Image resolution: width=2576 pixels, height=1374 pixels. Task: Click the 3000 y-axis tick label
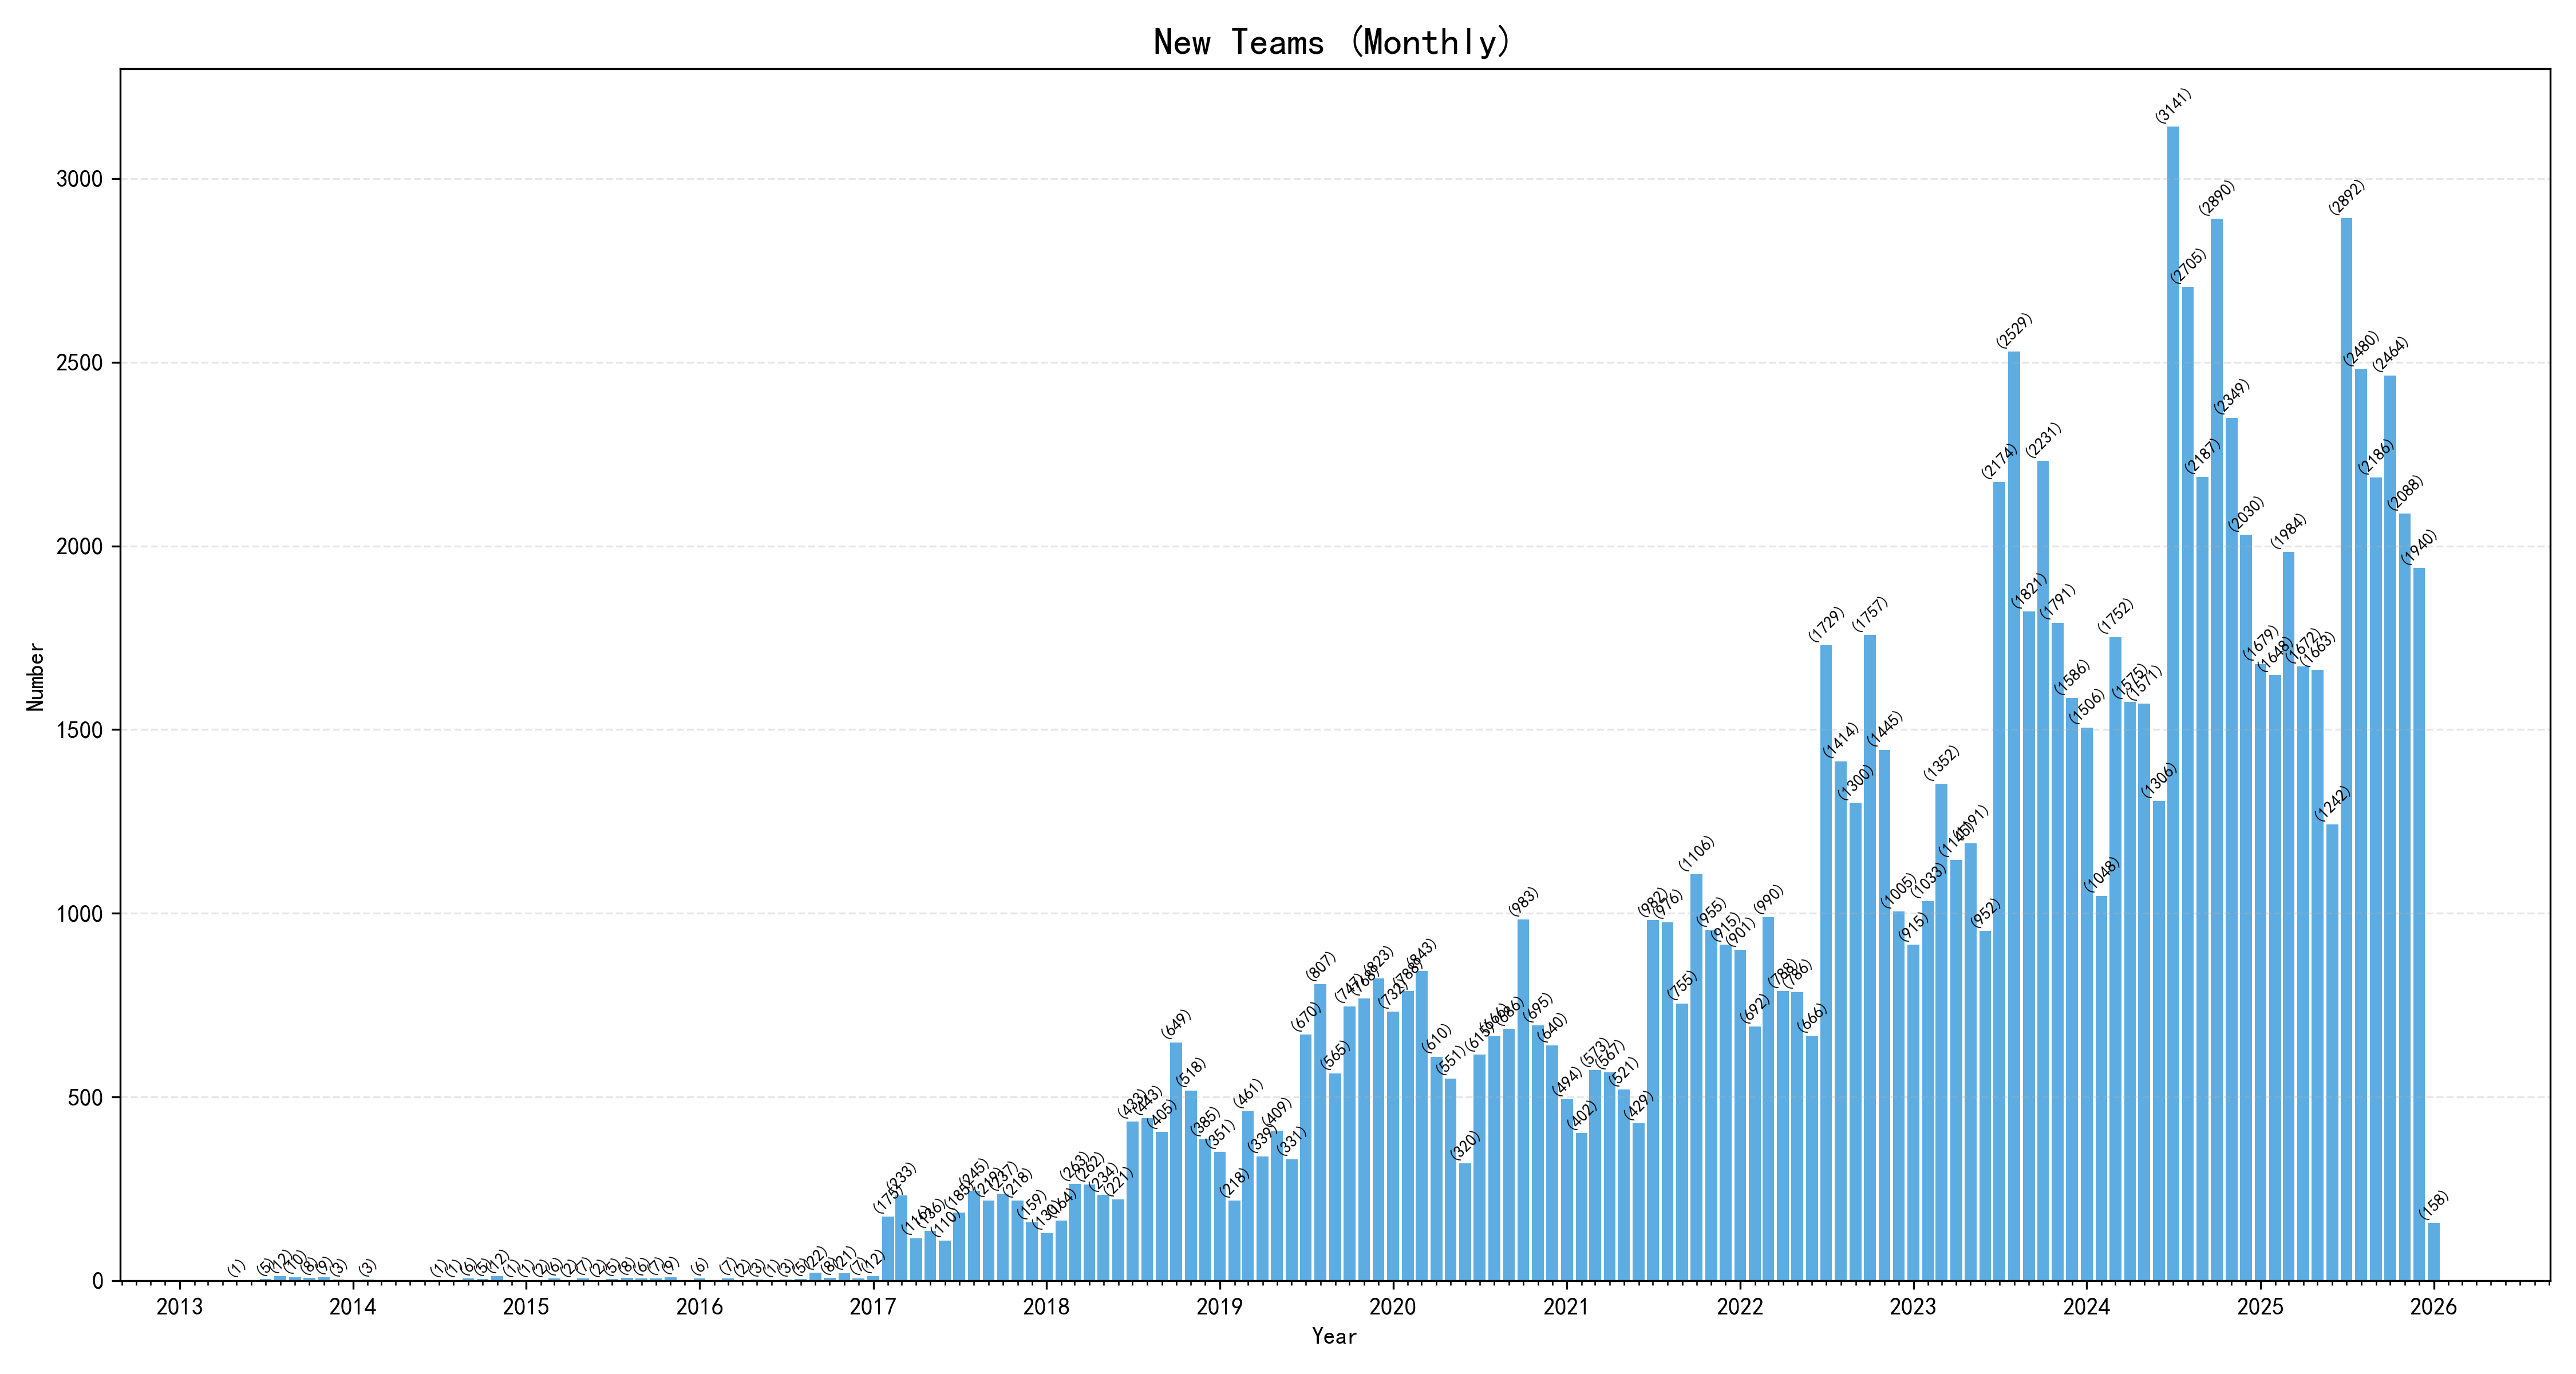79,180
